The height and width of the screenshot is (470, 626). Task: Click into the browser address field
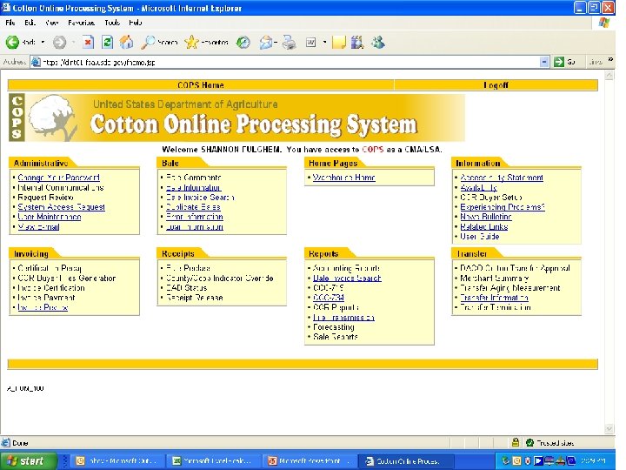283,62
